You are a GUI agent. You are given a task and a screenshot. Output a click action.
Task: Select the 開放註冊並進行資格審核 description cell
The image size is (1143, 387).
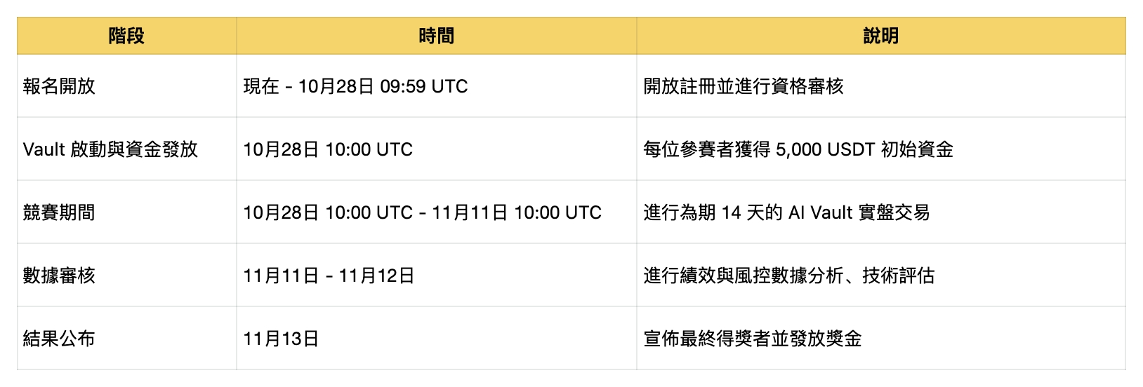click(x=744, y=86)
